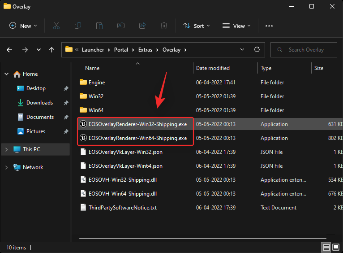Screen dimensions: 343x253
Task: Click the Copy icon in toolbar
Action: point(78,26)
